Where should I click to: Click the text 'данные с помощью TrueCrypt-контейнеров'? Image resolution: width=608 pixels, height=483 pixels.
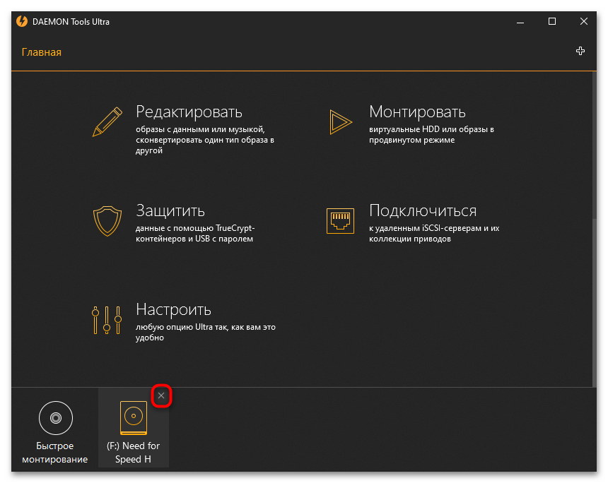[195, 234]
